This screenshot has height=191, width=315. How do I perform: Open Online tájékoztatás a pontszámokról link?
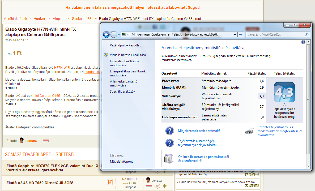click(x=203, y=159)
